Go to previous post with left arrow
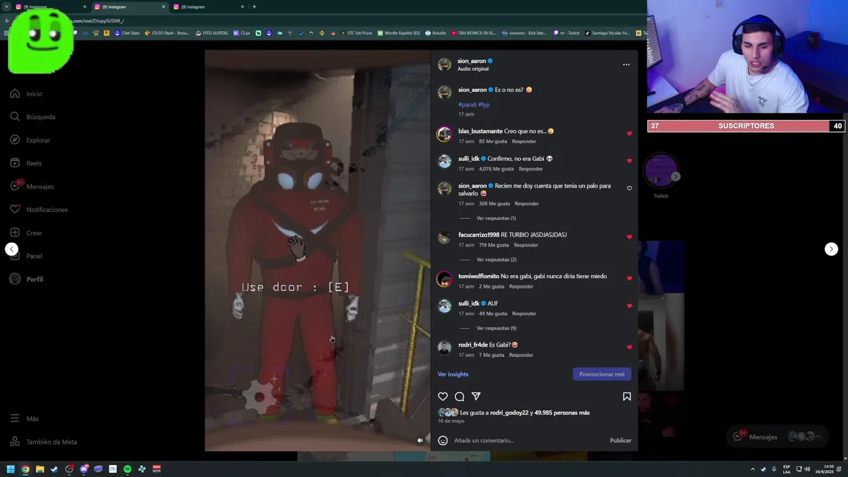The height and width of the screenshot is (477, 848). (11, 249)
